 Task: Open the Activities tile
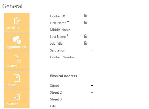click(17, 22)
